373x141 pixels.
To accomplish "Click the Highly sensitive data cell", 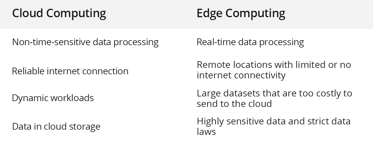I will [x=273, y=126].
